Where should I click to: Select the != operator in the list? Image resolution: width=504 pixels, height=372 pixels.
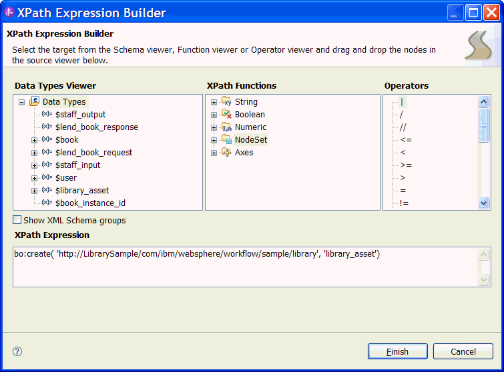click(405, 203)
